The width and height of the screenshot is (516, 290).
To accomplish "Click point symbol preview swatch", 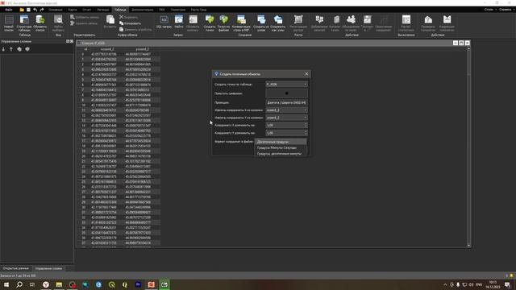I will (286, 93).
